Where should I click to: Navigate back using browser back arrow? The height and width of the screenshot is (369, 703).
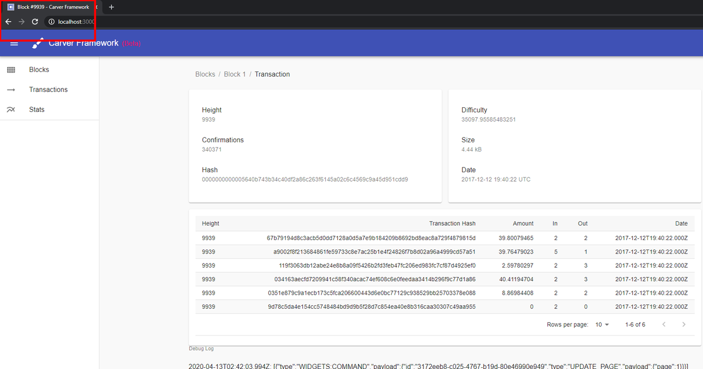tap(8, 21)
